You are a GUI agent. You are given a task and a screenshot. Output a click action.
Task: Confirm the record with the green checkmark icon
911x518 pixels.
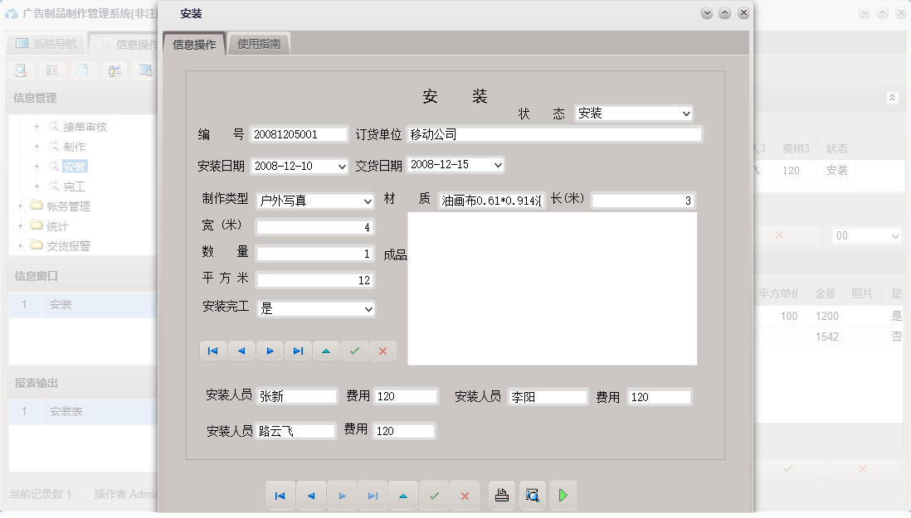point(434,495)
